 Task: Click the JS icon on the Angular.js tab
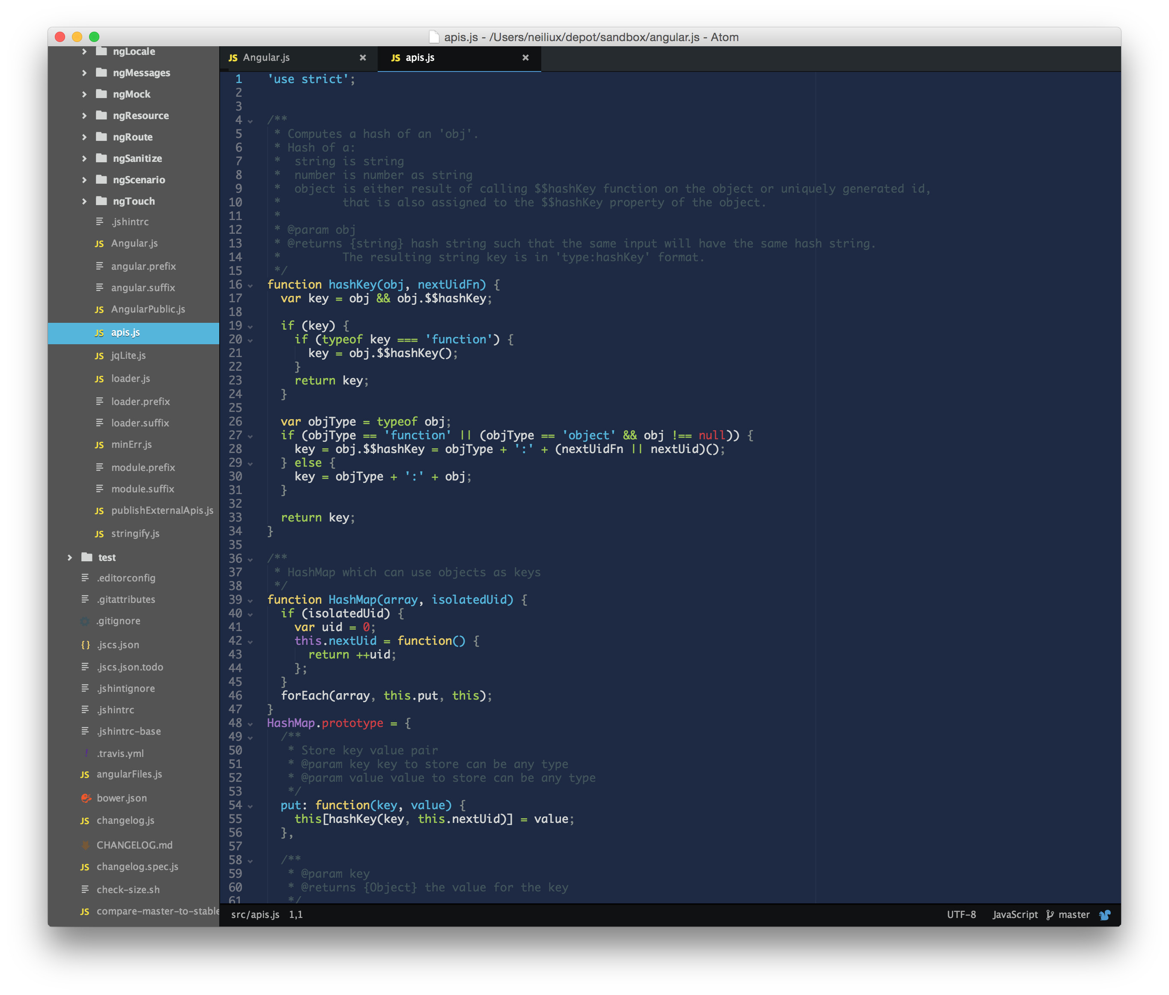[x=233, y=57]
